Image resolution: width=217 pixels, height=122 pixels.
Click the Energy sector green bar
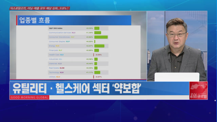99,46
